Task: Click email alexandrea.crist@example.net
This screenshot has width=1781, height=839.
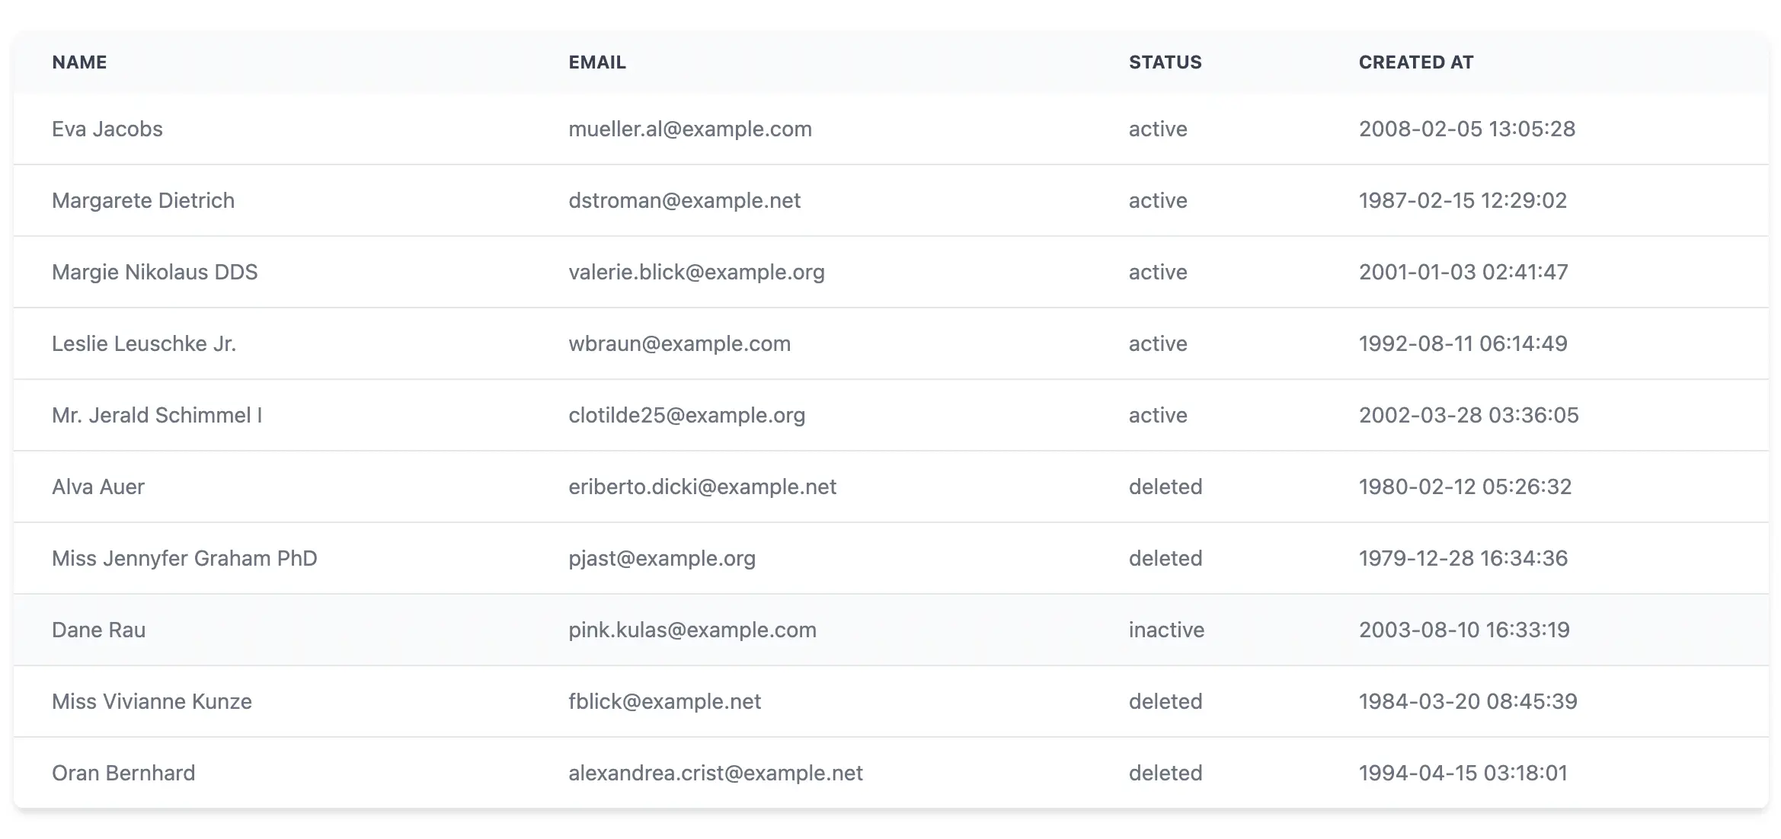Action: (x=715, y=774)
